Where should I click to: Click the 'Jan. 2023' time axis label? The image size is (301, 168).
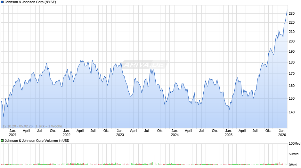pyautogui.click(x=120, y=133)
